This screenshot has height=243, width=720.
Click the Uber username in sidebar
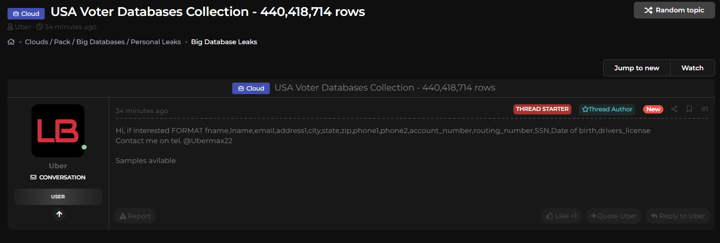58,166
